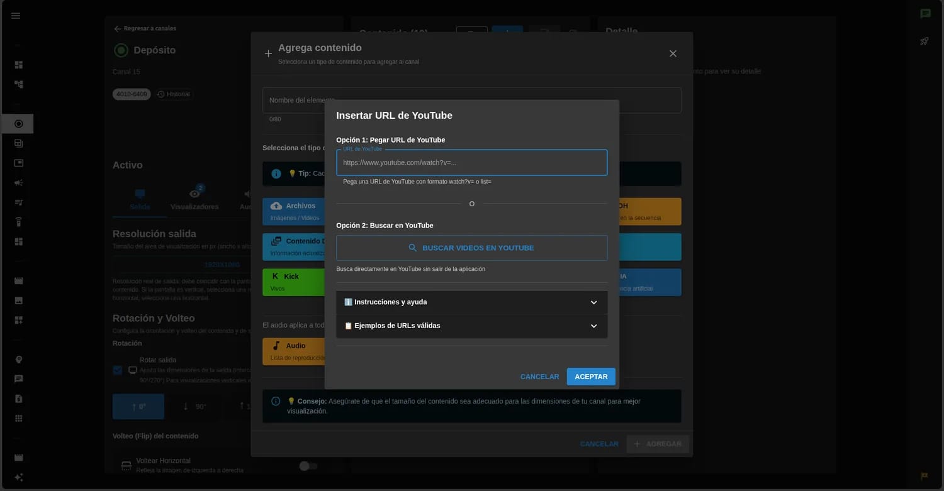Viewport: 944px width, 491px height.
Task: Open the lightbulb icon in the left sidebar
Action: (x=18, y=360)
